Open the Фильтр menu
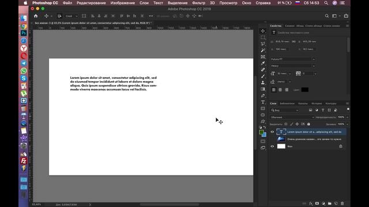The height and width of the screenshot is (207, 369). coord(198,3)
